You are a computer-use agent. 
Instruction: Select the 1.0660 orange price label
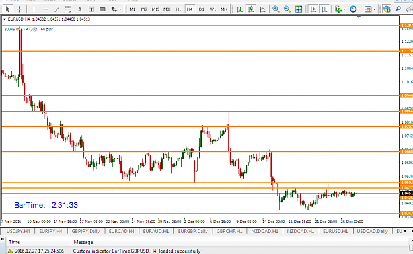(406, 151)
